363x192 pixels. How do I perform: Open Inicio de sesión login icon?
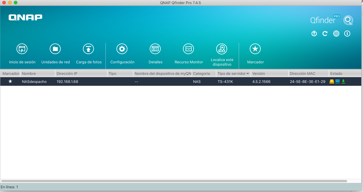pyautogui.click(x=22, y=49)
